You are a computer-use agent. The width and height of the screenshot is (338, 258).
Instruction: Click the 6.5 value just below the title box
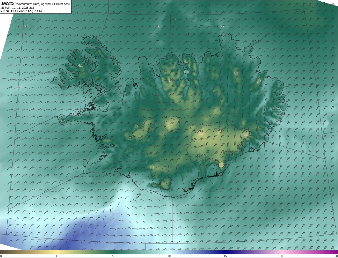pos(26,26)
